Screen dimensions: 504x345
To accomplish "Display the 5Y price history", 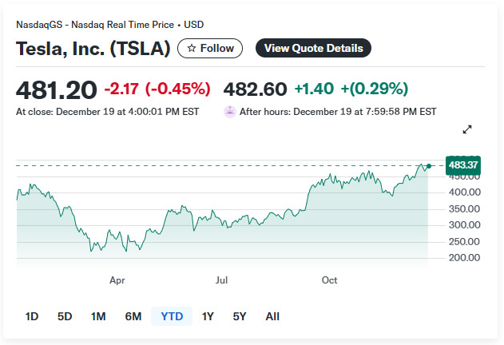I will pos(240,316).
